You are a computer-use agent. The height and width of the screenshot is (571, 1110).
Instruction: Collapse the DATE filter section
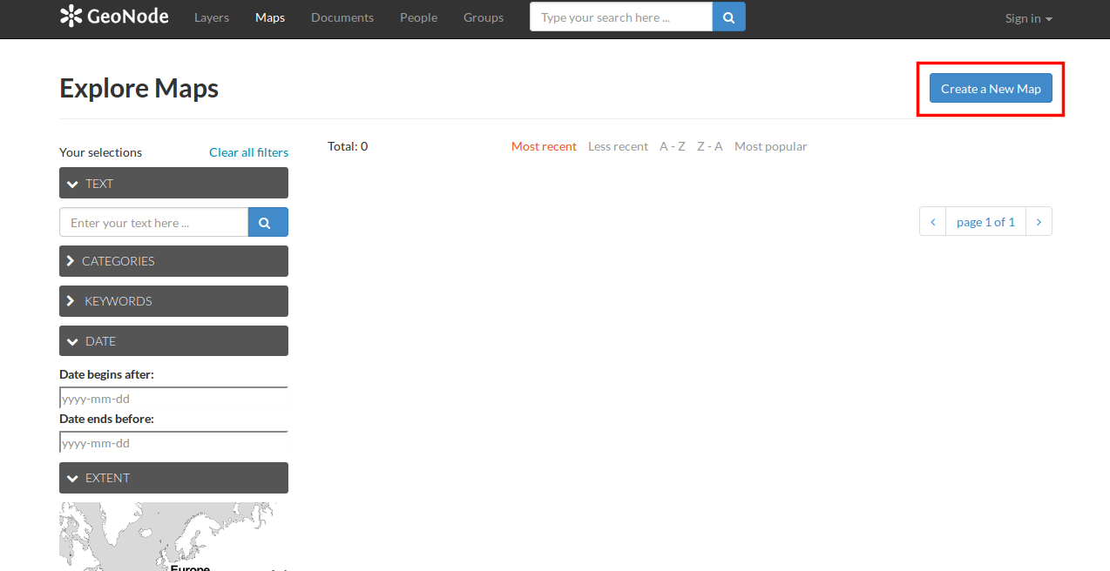(173, 341)
